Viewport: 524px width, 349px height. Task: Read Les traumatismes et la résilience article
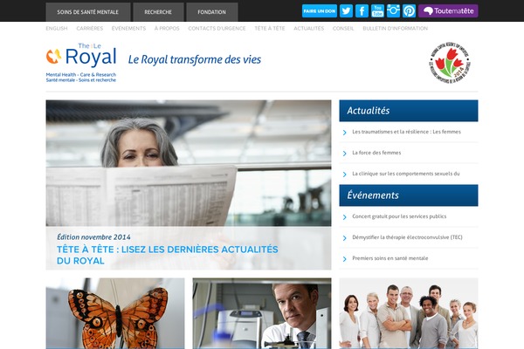[x=406, y=132]
